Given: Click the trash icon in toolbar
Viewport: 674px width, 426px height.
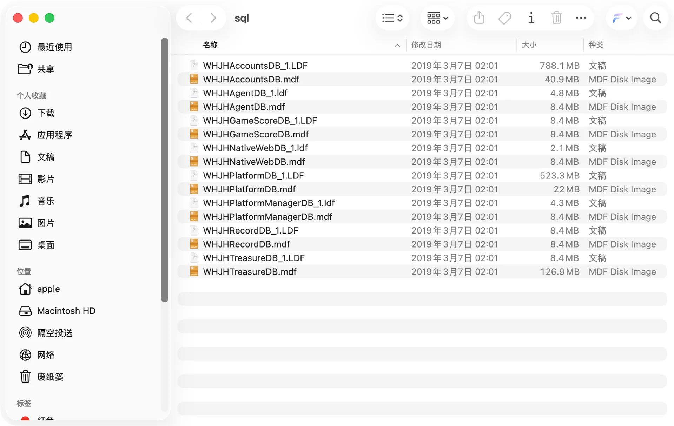Looking at the screenshot, I should pyautogui.click(x=556, y=18).
